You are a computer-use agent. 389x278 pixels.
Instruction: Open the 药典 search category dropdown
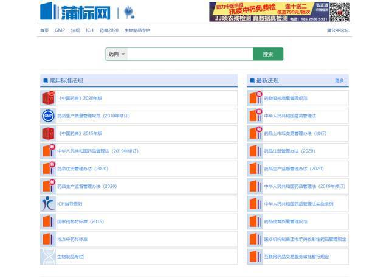point(117,54)
